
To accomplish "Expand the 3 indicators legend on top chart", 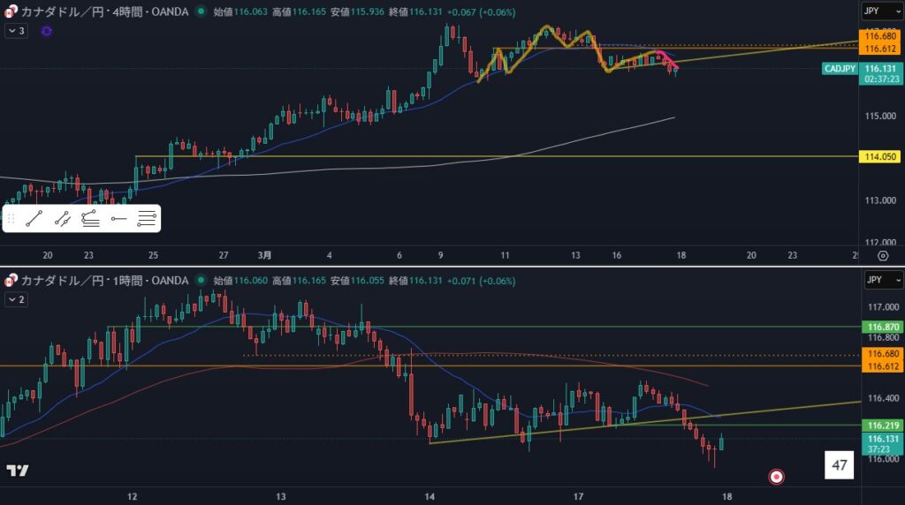I will click(16, 31).
